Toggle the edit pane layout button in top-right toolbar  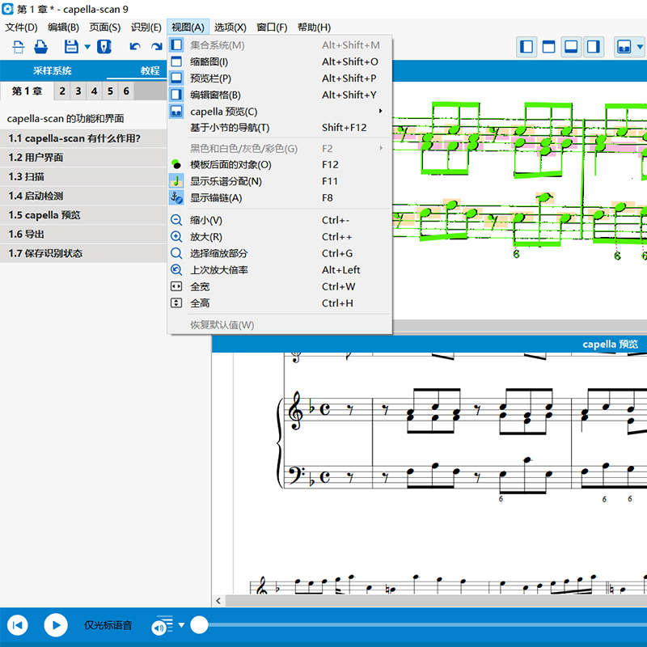pyautogui.click(x=594, y=47)
